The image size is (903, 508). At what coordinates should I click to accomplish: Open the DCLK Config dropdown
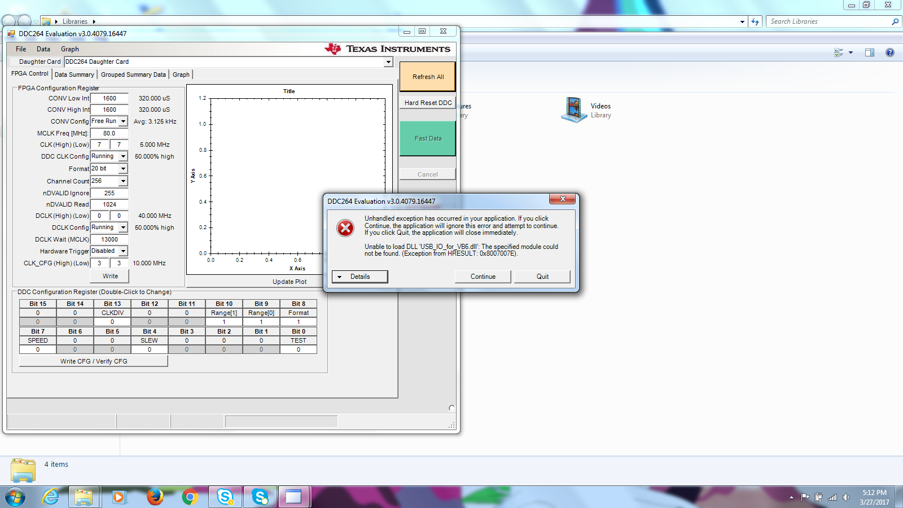pyautogui.click(x=123, y=227)
